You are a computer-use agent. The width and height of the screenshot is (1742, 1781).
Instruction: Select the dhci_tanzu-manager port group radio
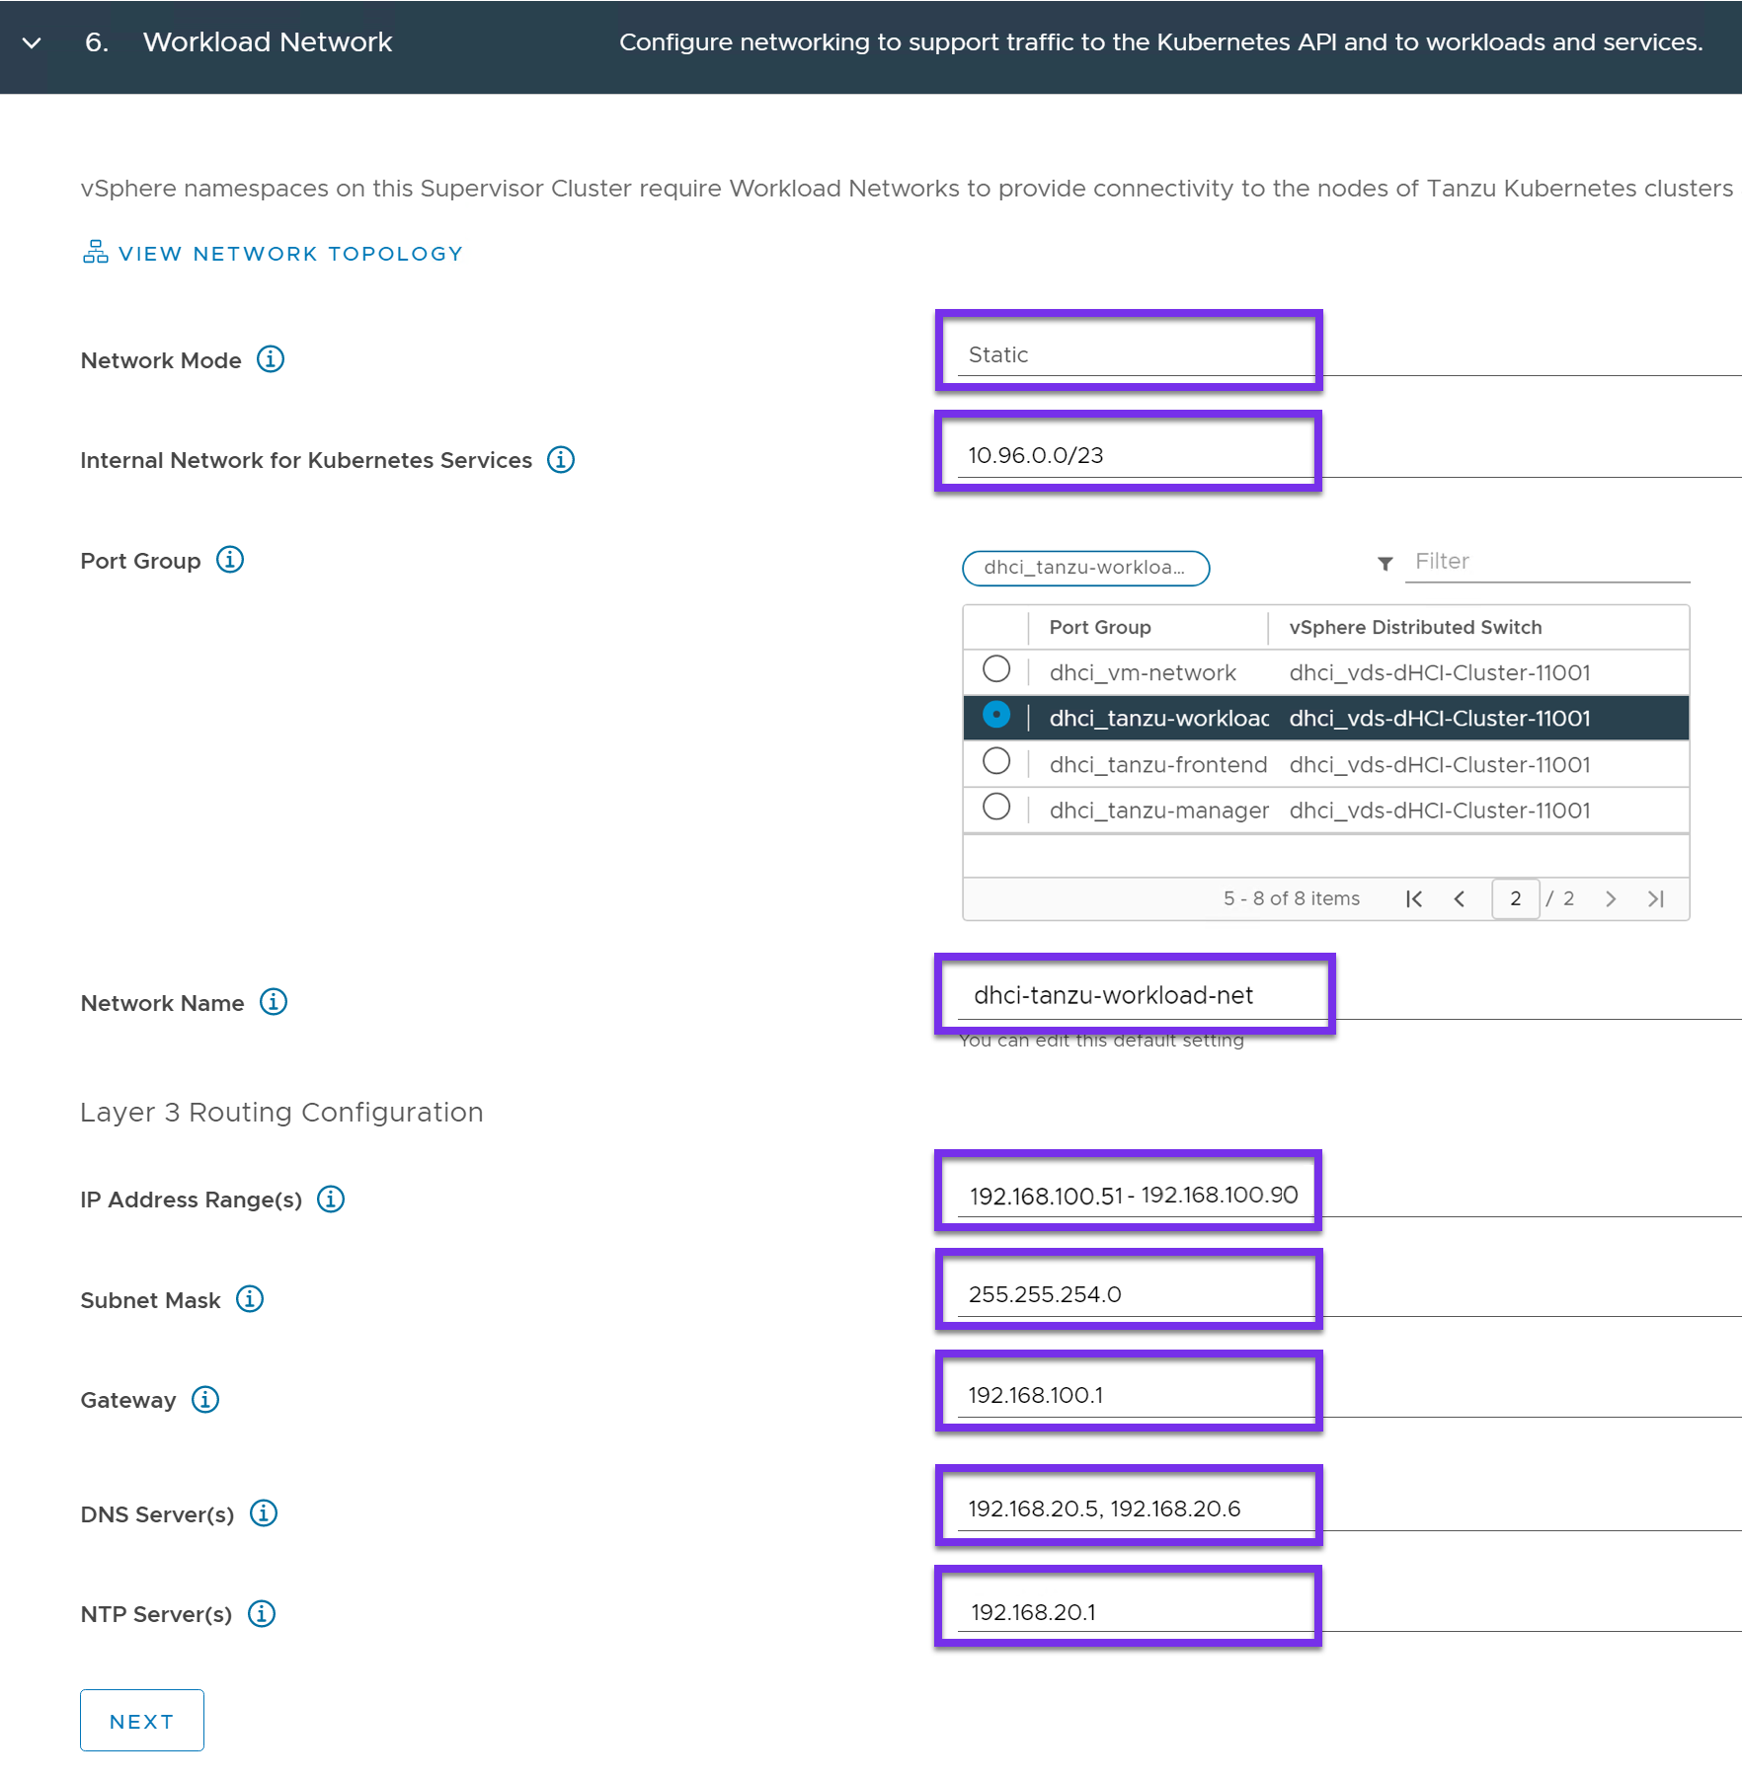996,808
